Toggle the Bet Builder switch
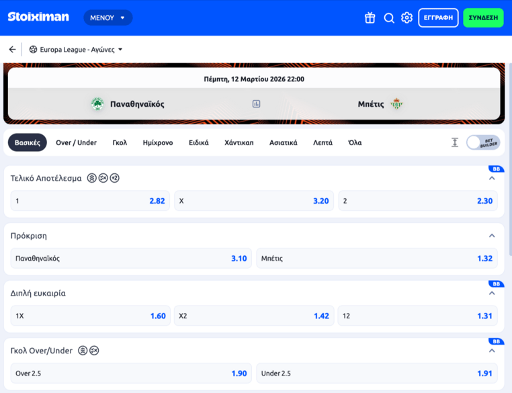The width and height of the screenshot is (512, 393). click(x=483, y=142)
